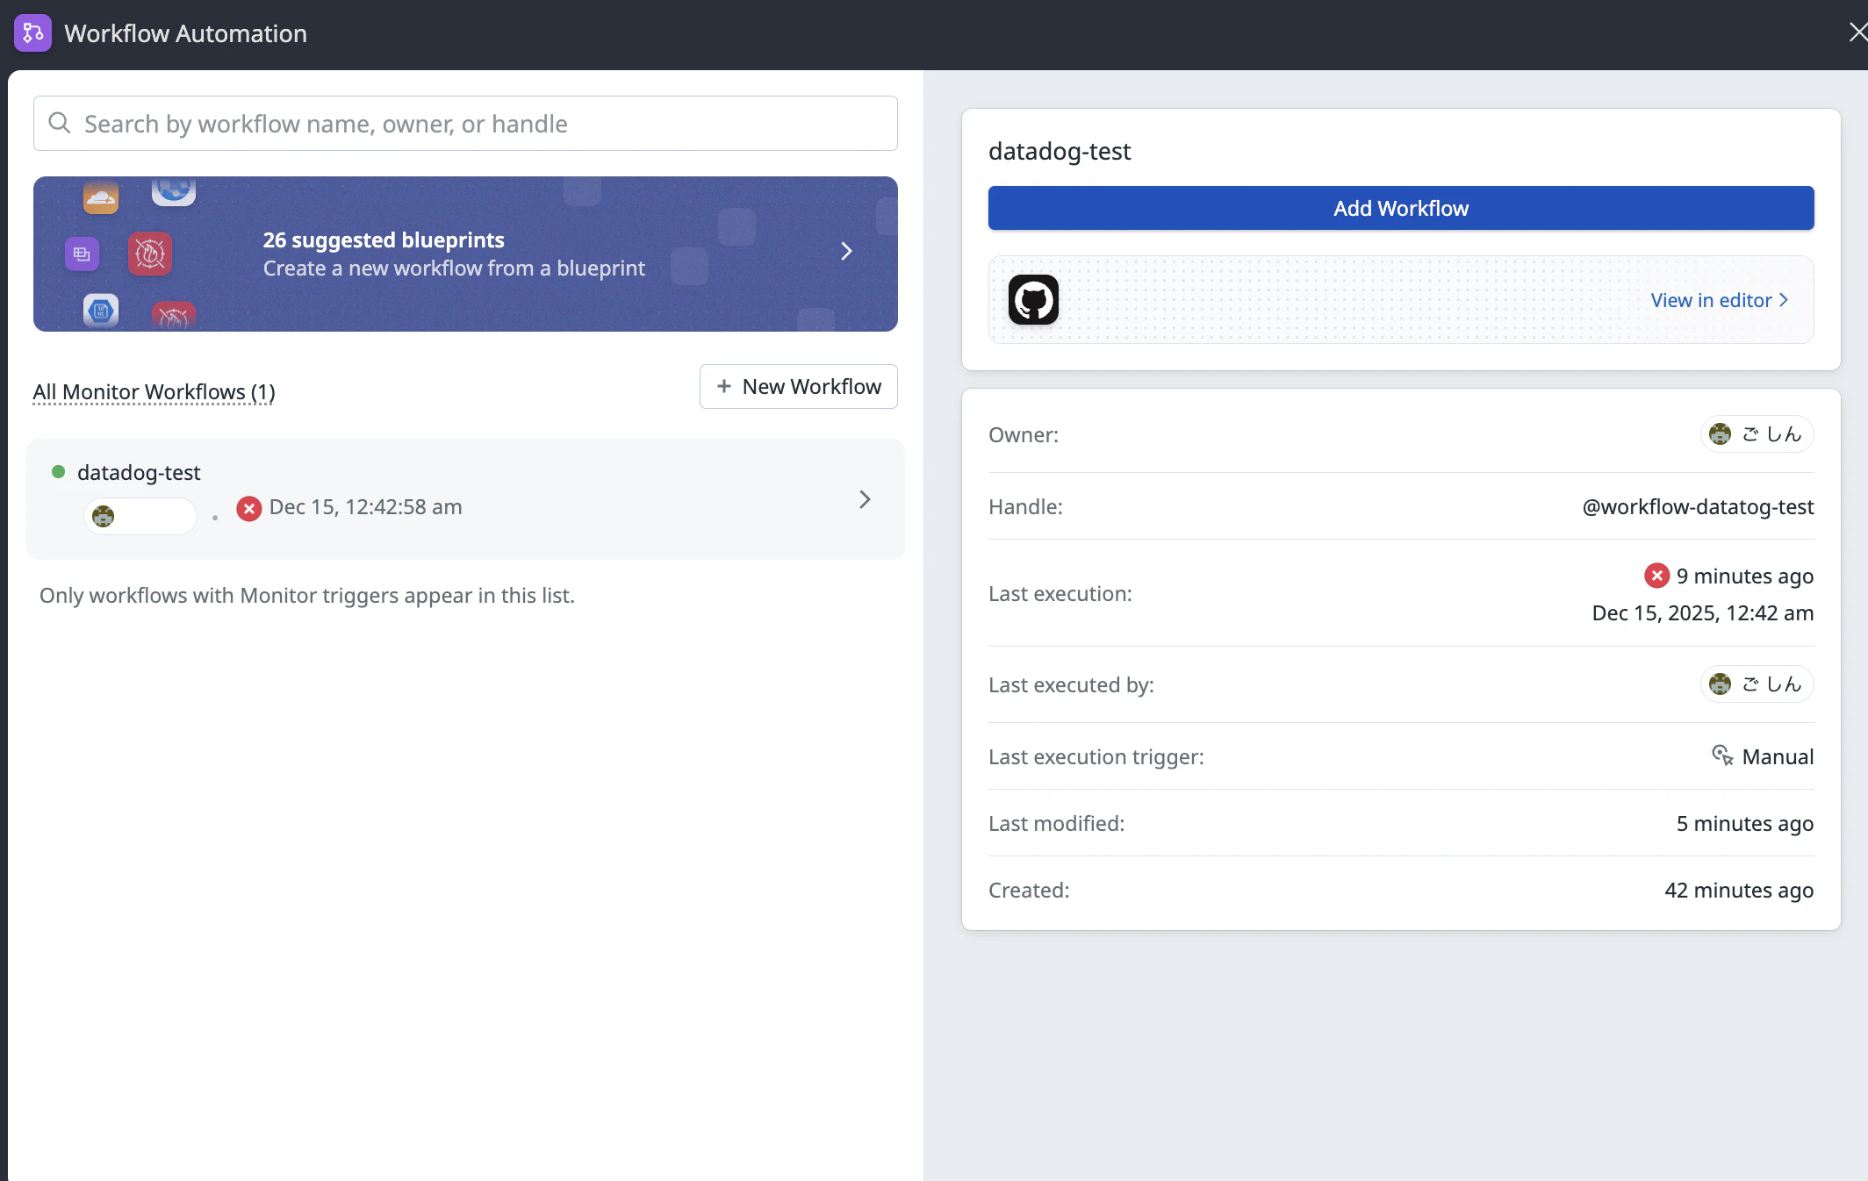The image size is (1868, 1181).
Task: Click owner avatar in datadog-test row
Action: (104, 517)
